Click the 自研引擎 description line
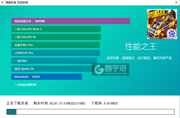This screenshot has width=180, height=118. [x=139, y=58]
